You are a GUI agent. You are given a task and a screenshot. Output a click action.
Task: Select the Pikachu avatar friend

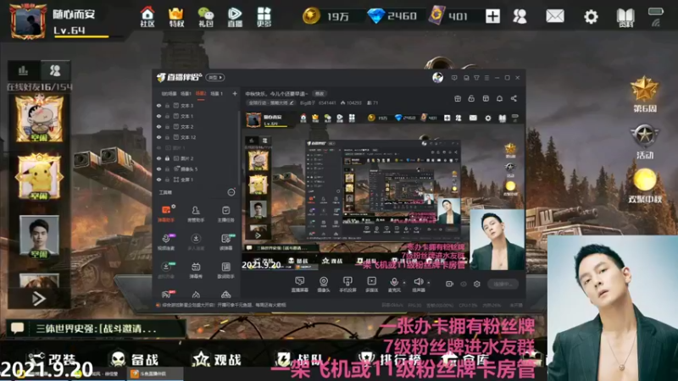[39, 177]
